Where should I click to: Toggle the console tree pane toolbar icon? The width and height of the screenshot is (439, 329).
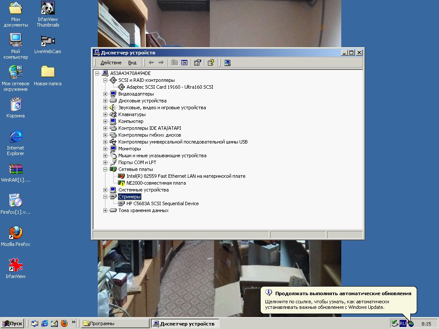click(x=184, y=63)
